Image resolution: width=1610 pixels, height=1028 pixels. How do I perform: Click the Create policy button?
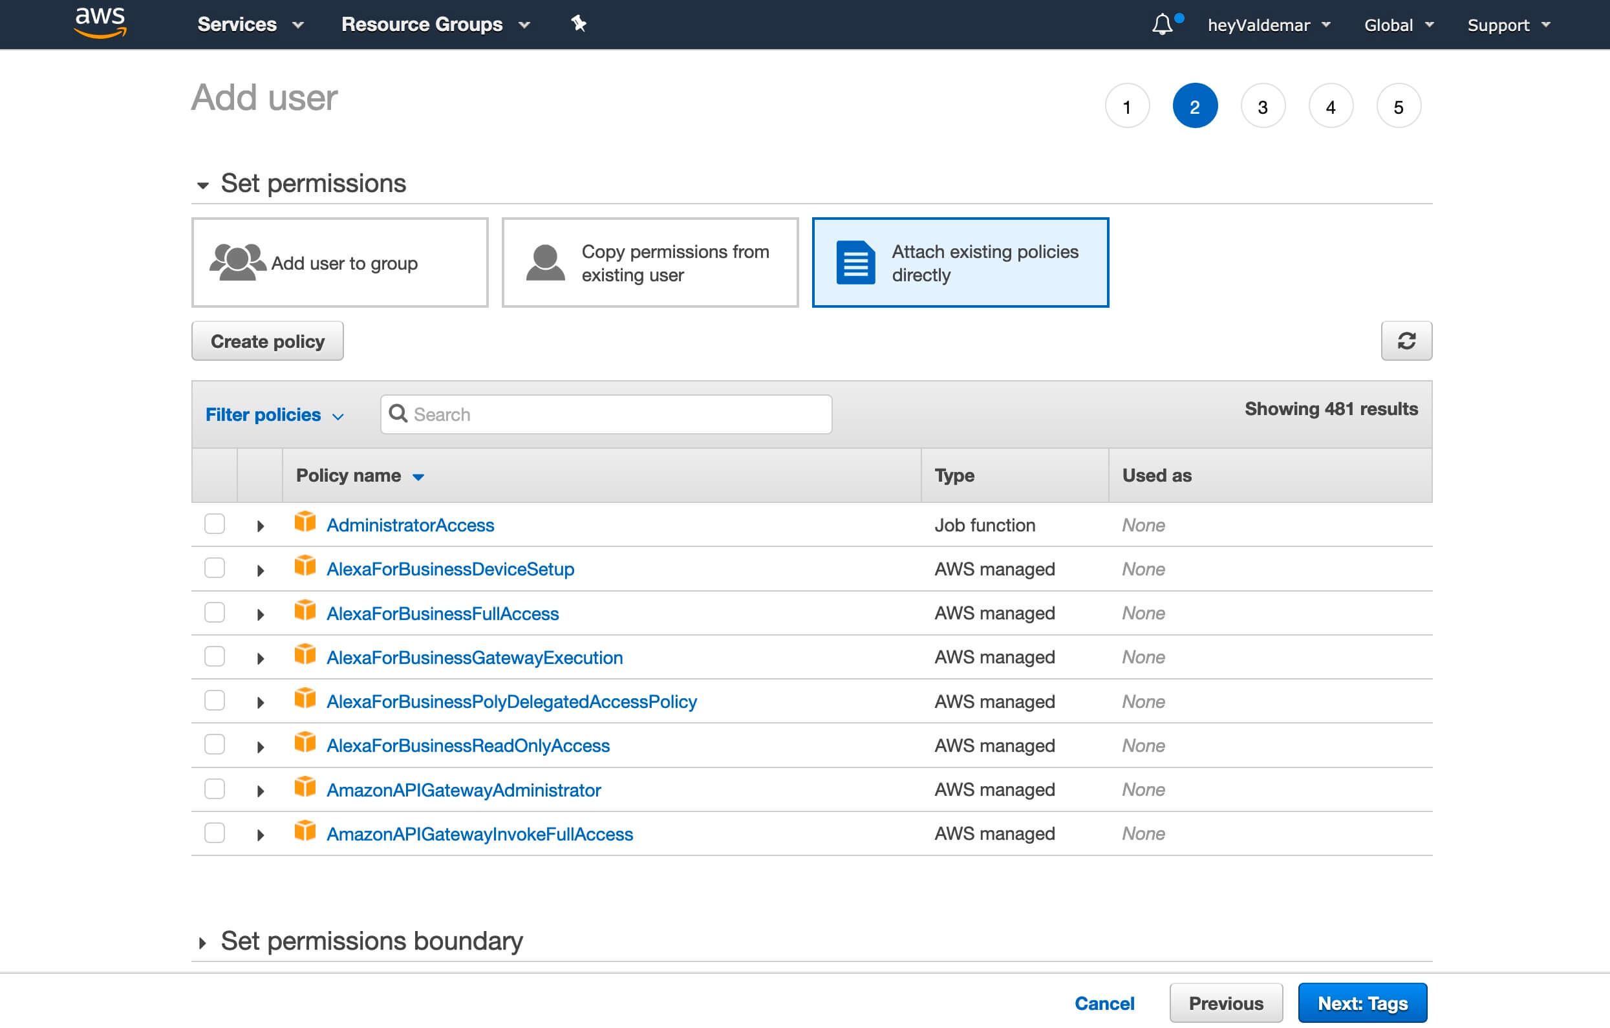coord(268,340)
